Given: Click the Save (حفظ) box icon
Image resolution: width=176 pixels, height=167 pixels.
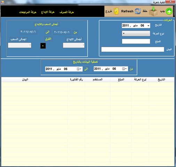Looking at the screenshot, I should click(x=153, y=11).
